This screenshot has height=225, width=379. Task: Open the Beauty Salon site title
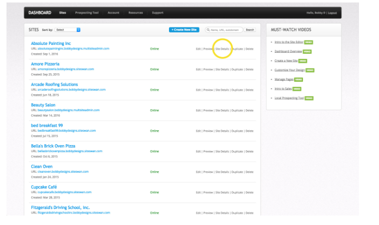[x=43, y=105]
